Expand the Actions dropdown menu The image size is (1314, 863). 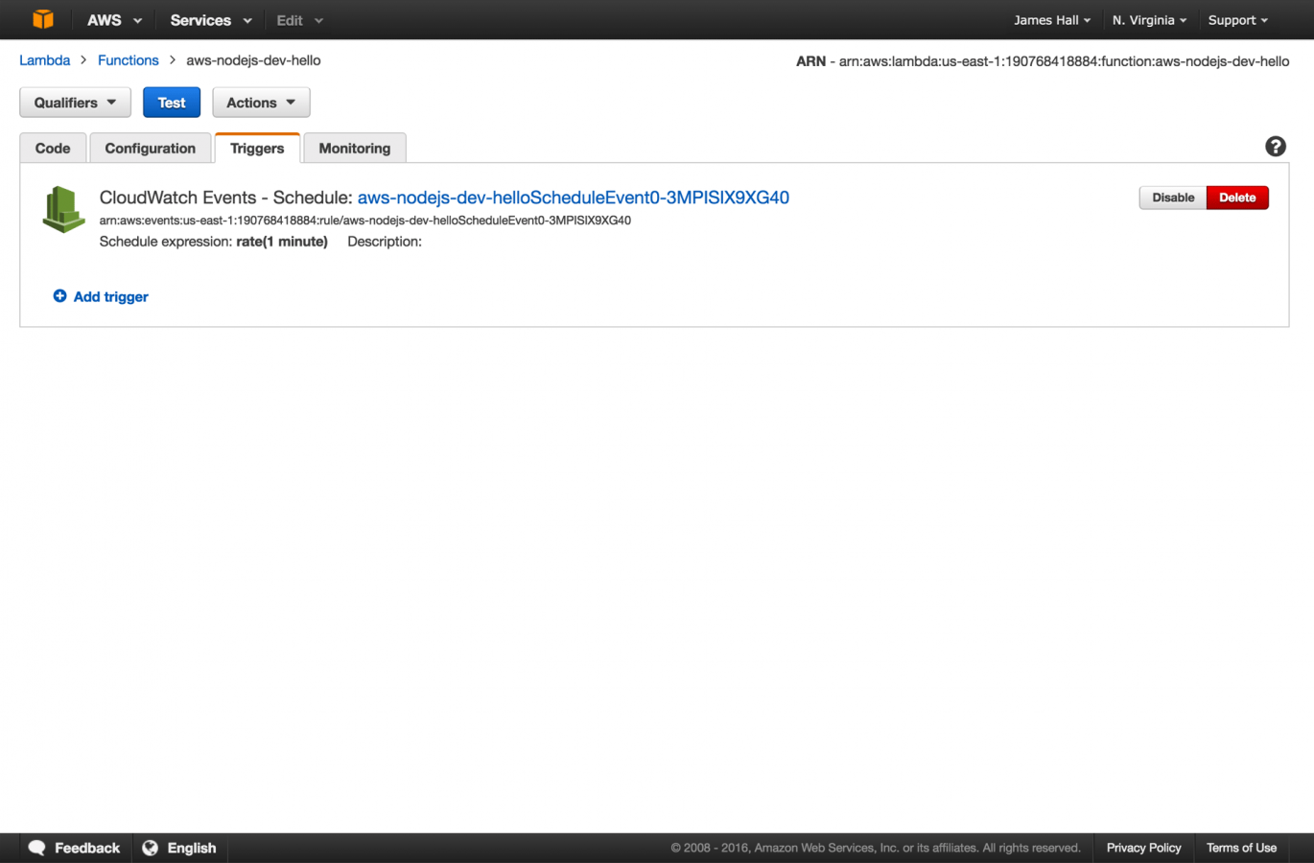(261, 103)
